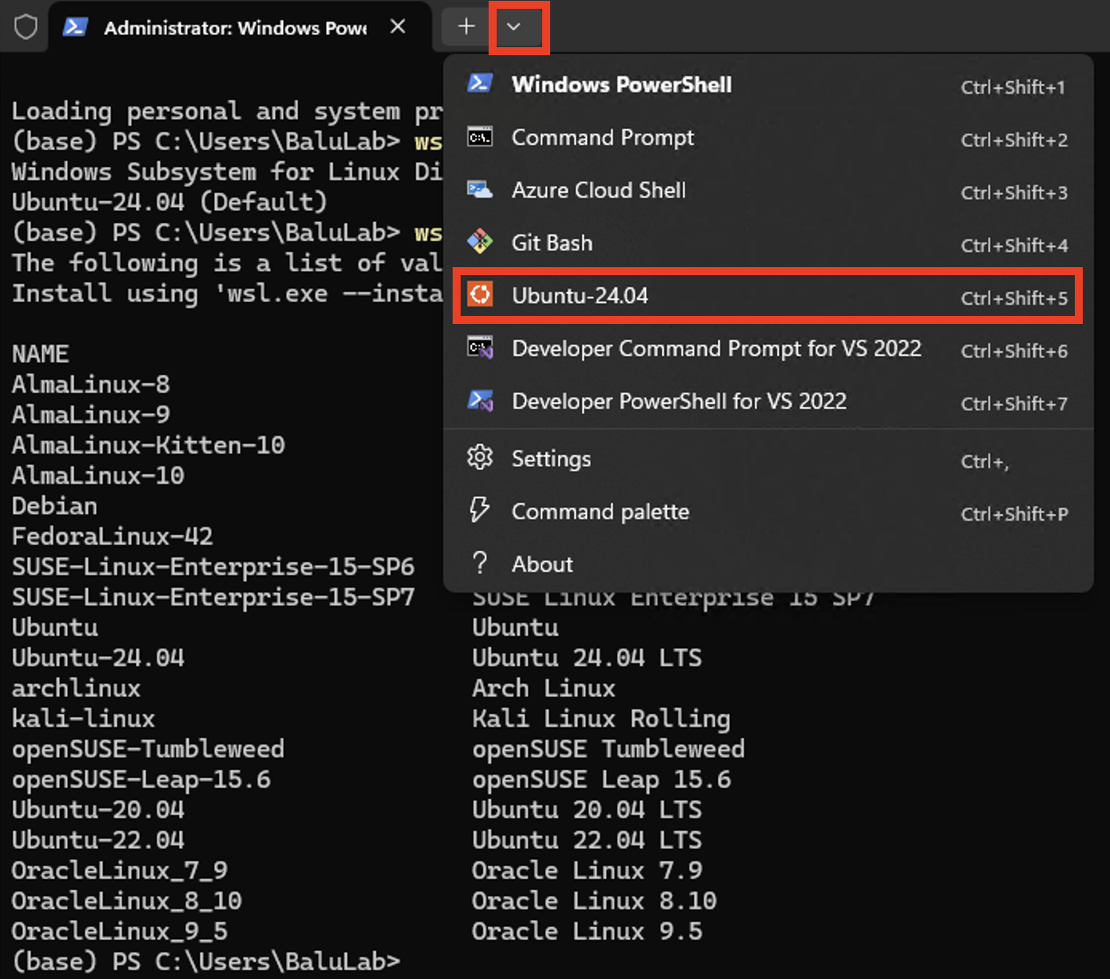The height and width of the screenshot is (979, 1110).
Task: Click 'Ubuntu-24.04 (Default)' output line
Action: 170,202
